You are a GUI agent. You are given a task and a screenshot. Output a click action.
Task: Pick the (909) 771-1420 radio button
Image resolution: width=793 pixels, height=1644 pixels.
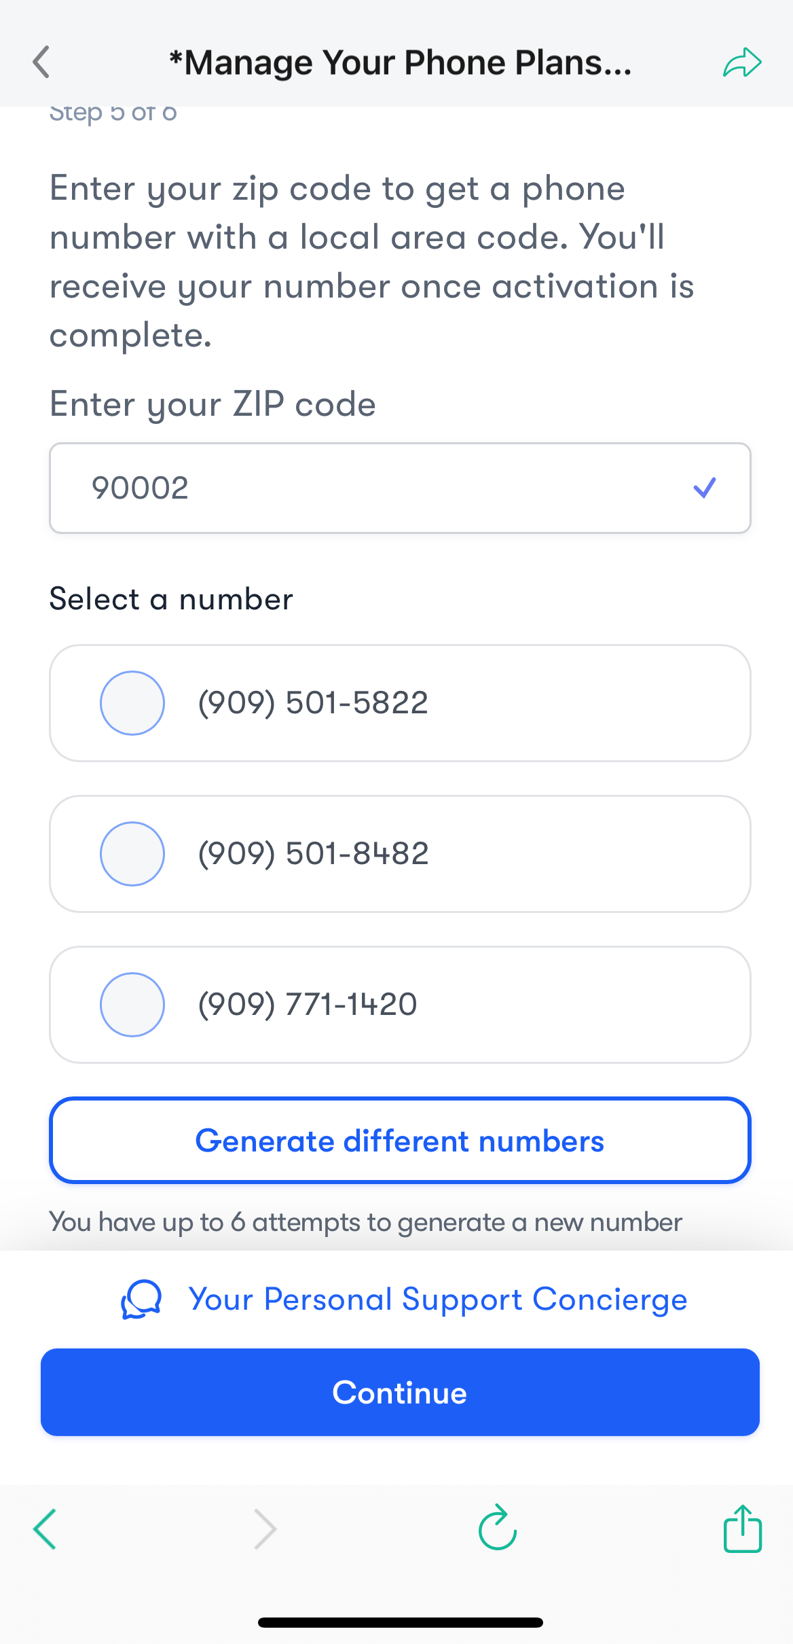tap(132, 1005)
